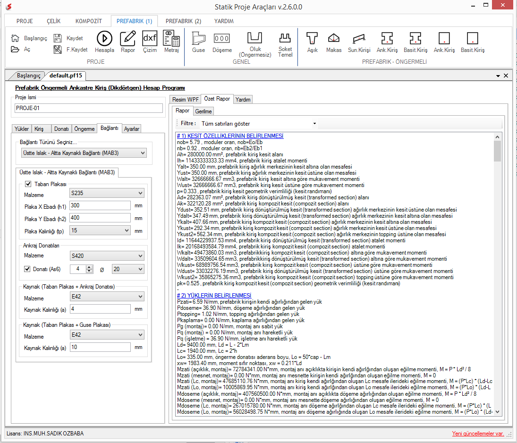Image resolution: width=517 pixels, height=443 pixels.
Task: Open the Yardım tab beside Özet Rapor
Action: point(243,99)
